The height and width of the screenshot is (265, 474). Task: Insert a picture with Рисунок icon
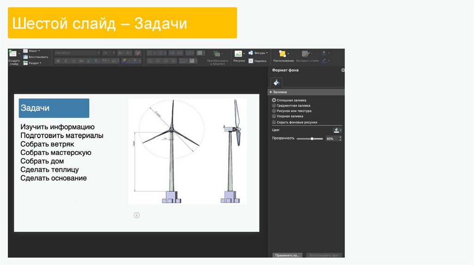click(238, 54)
